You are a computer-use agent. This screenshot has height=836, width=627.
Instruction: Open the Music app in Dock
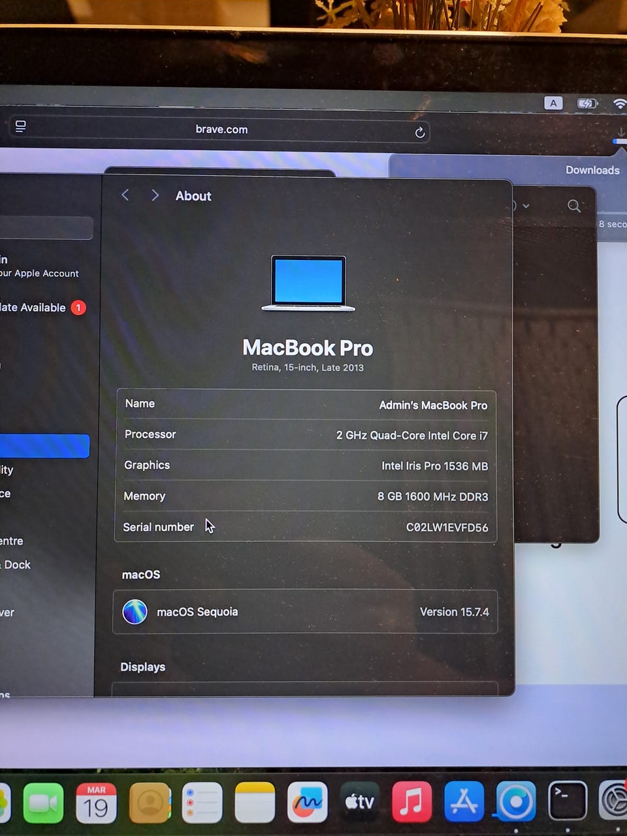coord(411,801)
